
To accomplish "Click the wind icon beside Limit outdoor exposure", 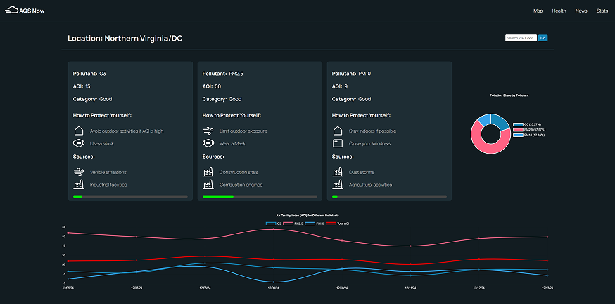I will pos(208,131).
